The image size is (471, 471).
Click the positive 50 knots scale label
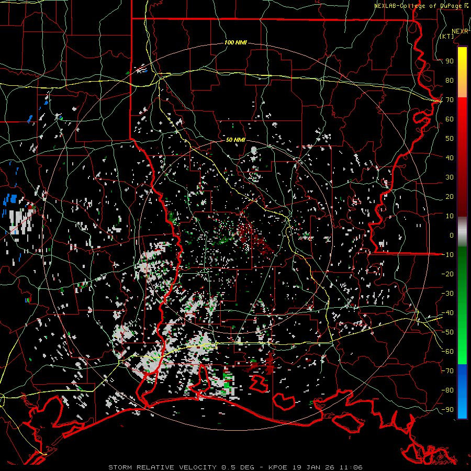tap(450, 139)
